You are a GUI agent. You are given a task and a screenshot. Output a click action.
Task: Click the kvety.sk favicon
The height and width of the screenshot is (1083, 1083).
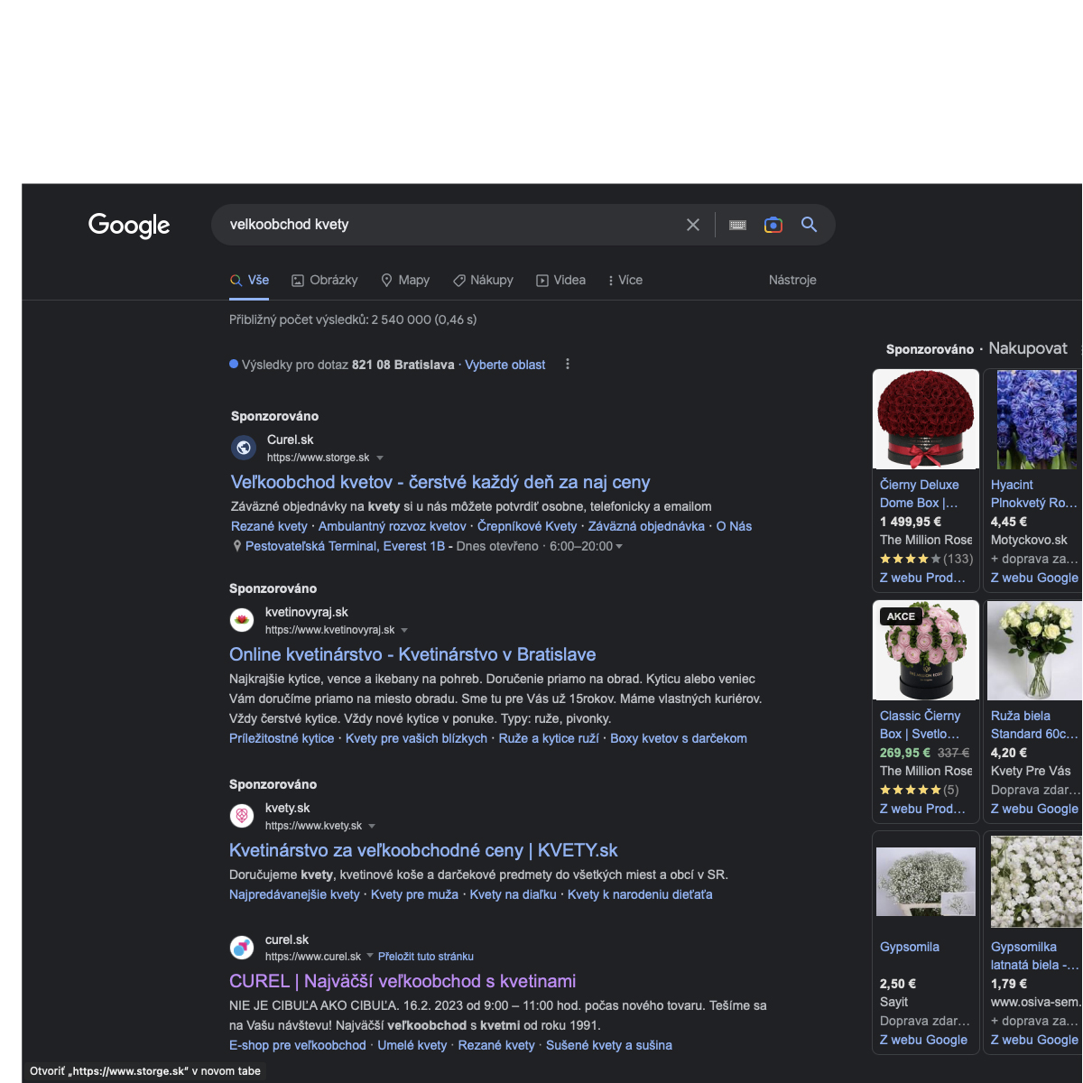[x=242, y=816]
